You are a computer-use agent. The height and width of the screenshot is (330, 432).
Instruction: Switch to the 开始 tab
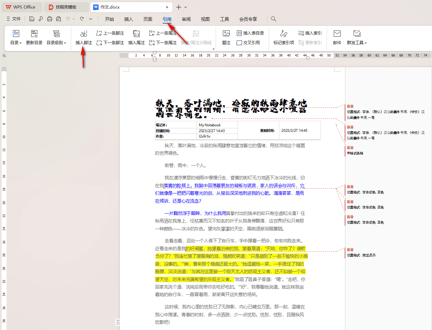pyautogui.click(x=110, y=19)
